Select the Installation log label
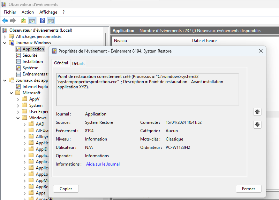 (33, 62)
